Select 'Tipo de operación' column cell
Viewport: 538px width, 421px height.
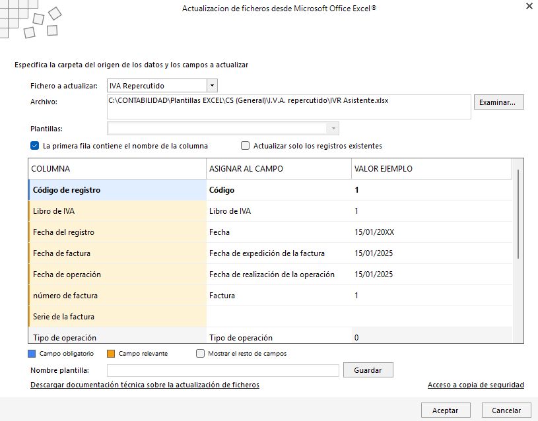click(118, 335)
